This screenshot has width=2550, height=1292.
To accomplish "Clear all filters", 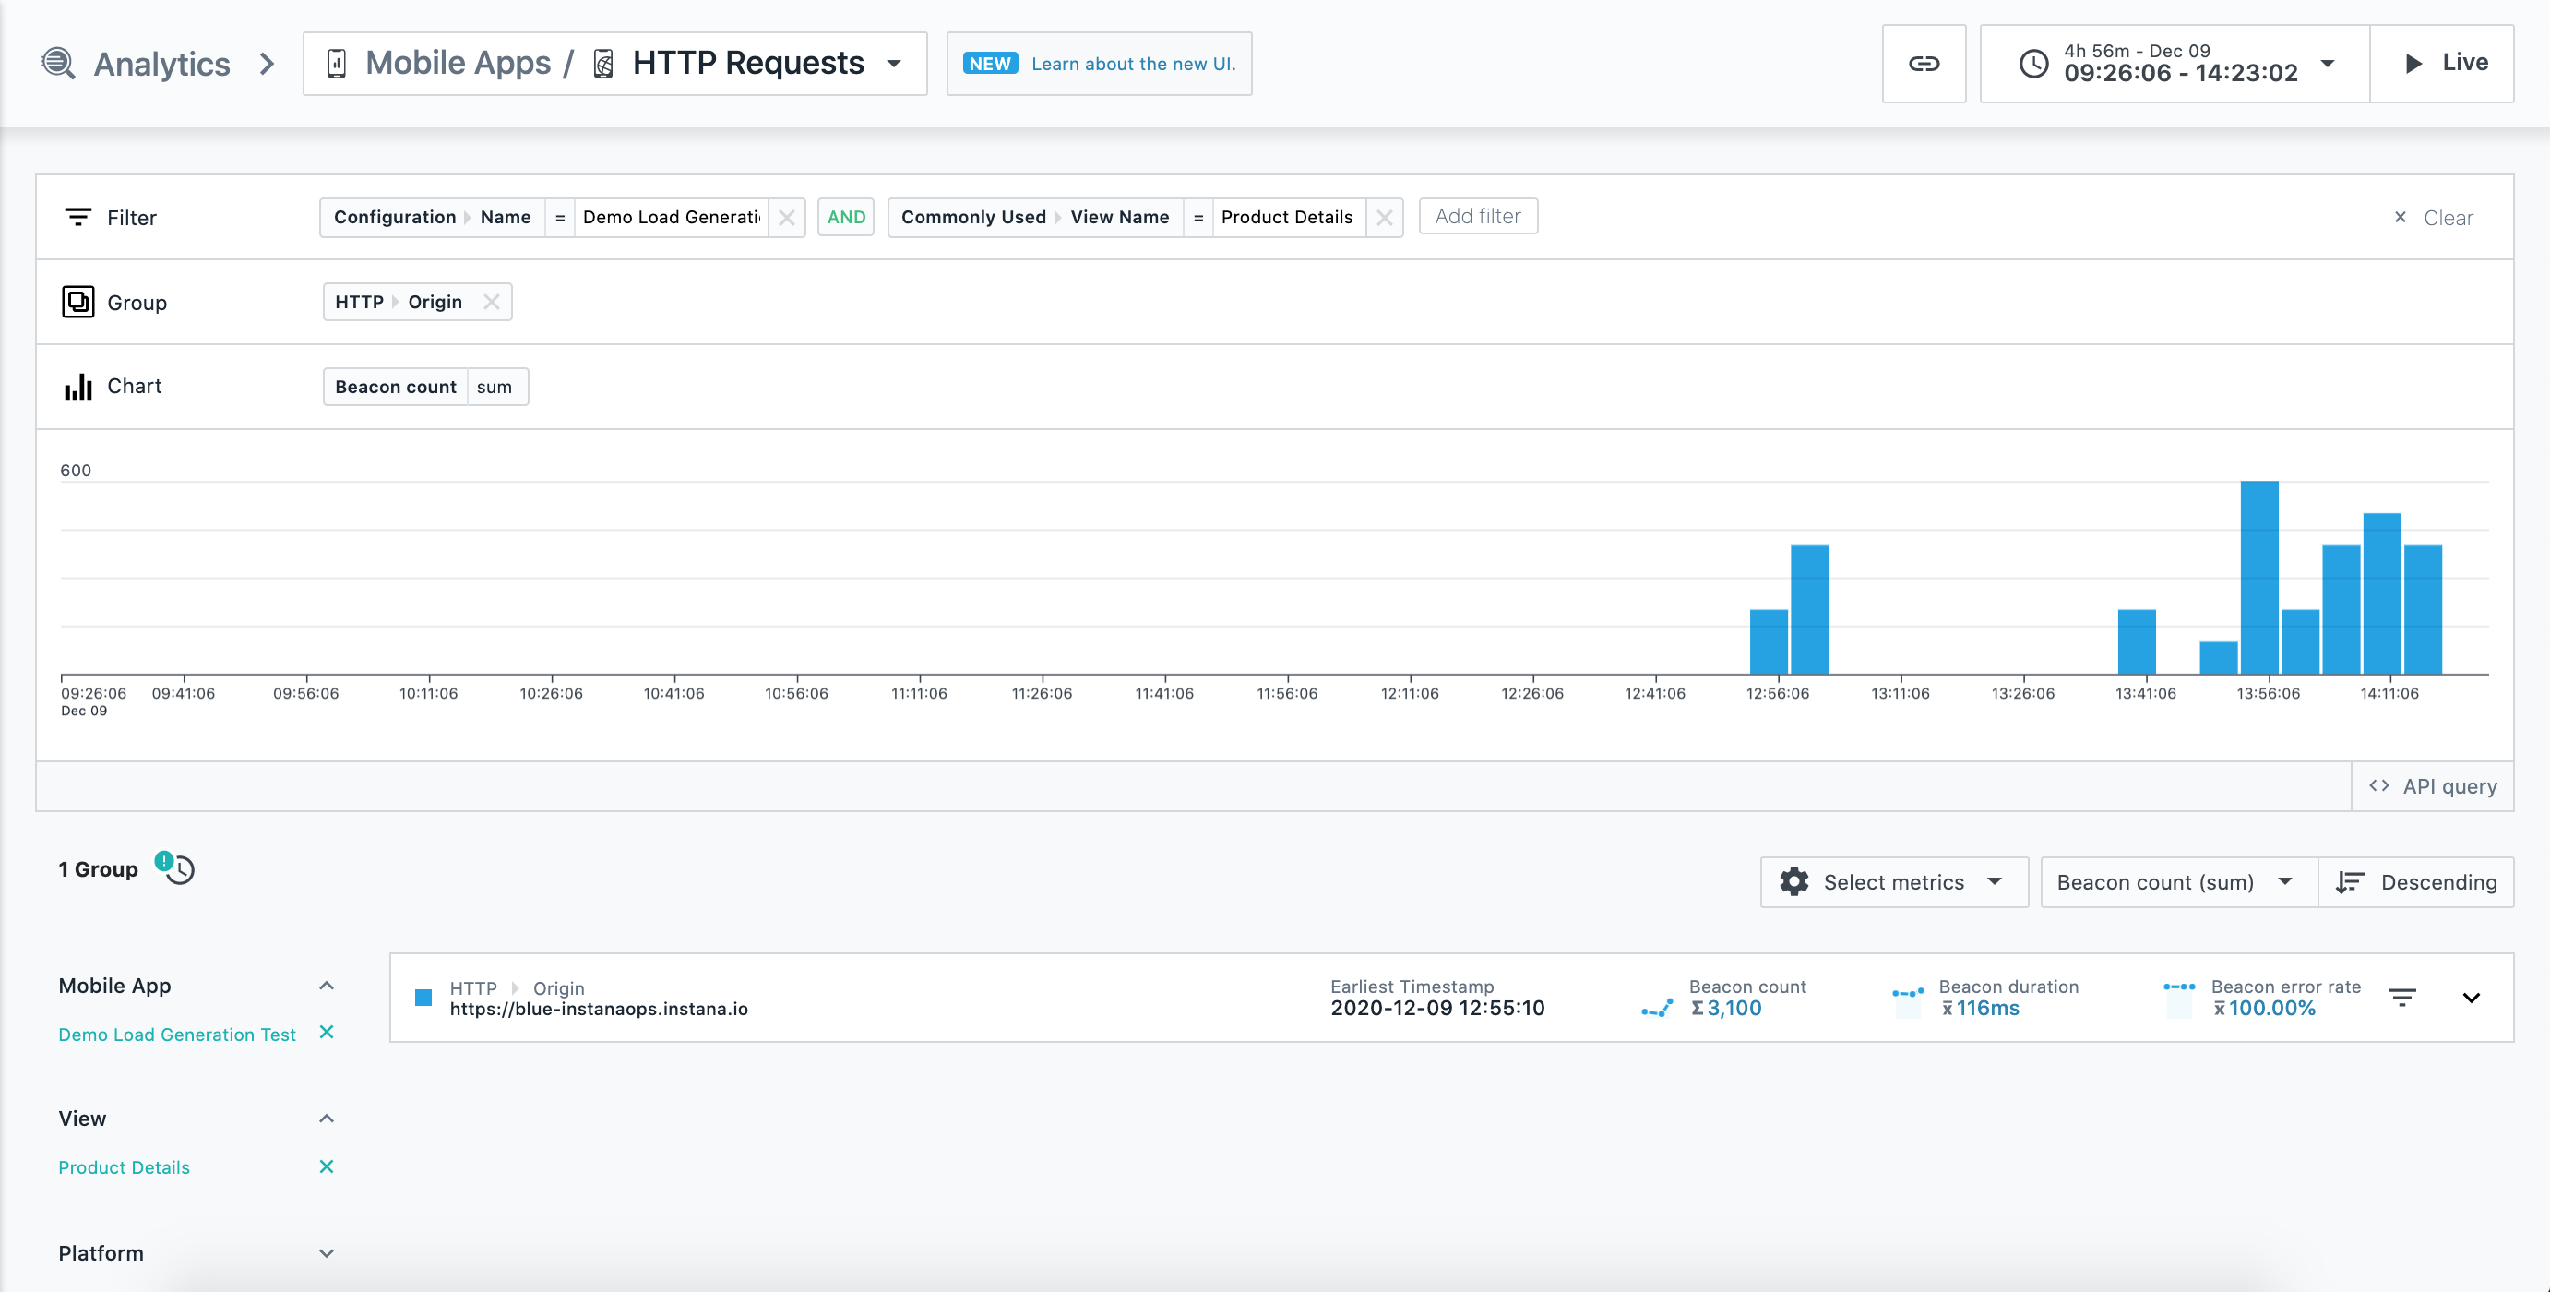I will click(2433, 218).
